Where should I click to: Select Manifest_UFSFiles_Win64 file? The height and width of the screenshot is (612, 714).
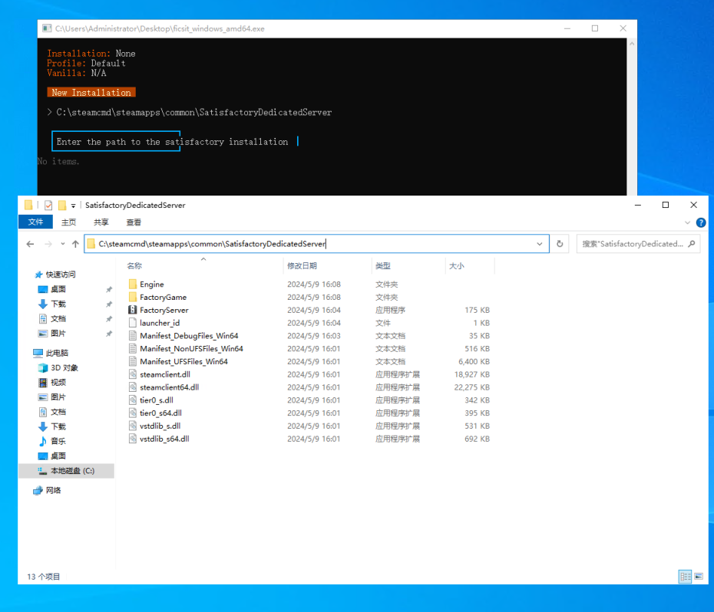(x=183, y=362)
